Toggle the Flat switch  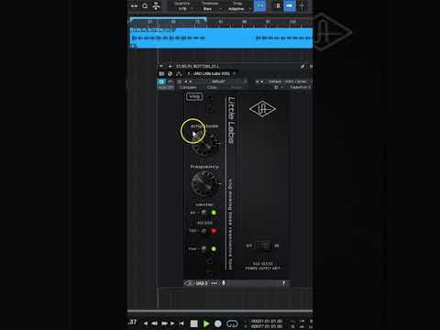tap(204, 248)
